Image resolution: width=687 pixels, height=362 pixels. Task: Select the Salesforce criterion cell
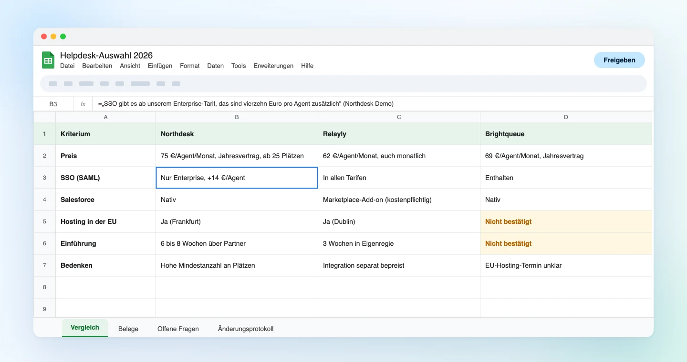[106, 200]
